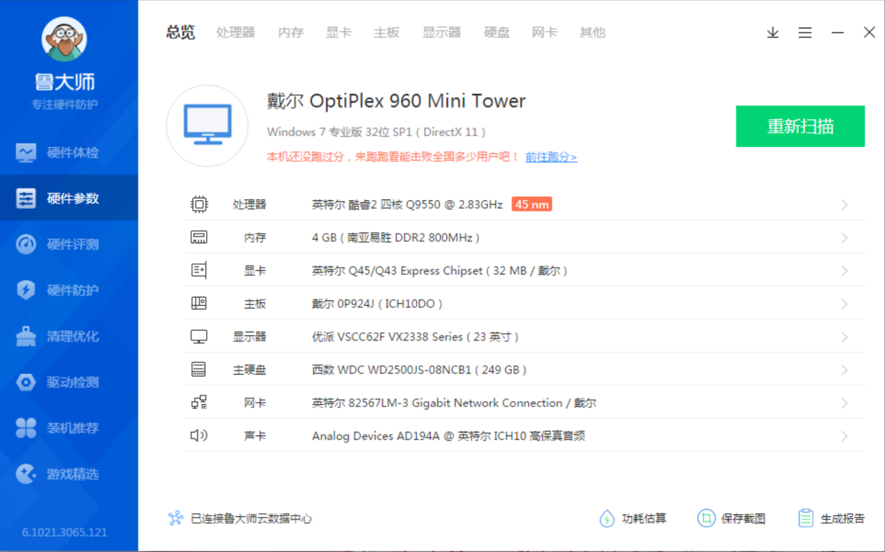Open the hamburger menu icon
Screen dimensions: 885x552
805,33
